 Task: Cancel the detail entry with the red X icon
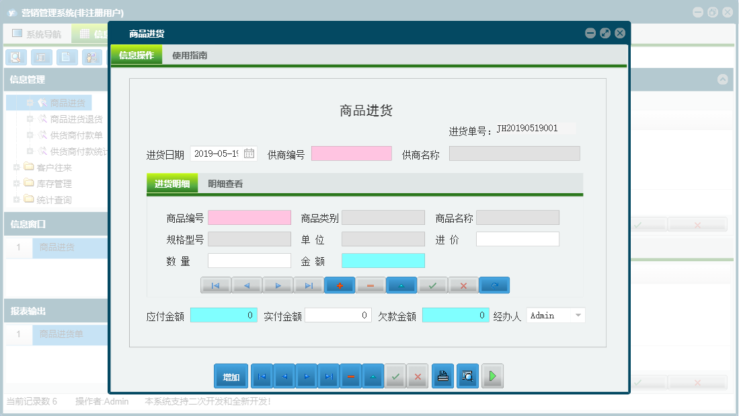coord(463,285)
